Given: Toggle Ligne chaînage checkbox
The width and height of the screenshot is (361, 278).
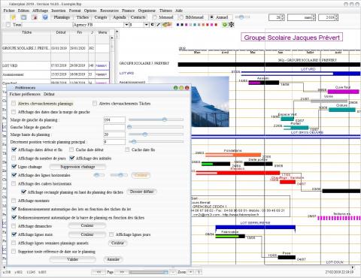Looking at the screenshot, I should pos(14,166).
